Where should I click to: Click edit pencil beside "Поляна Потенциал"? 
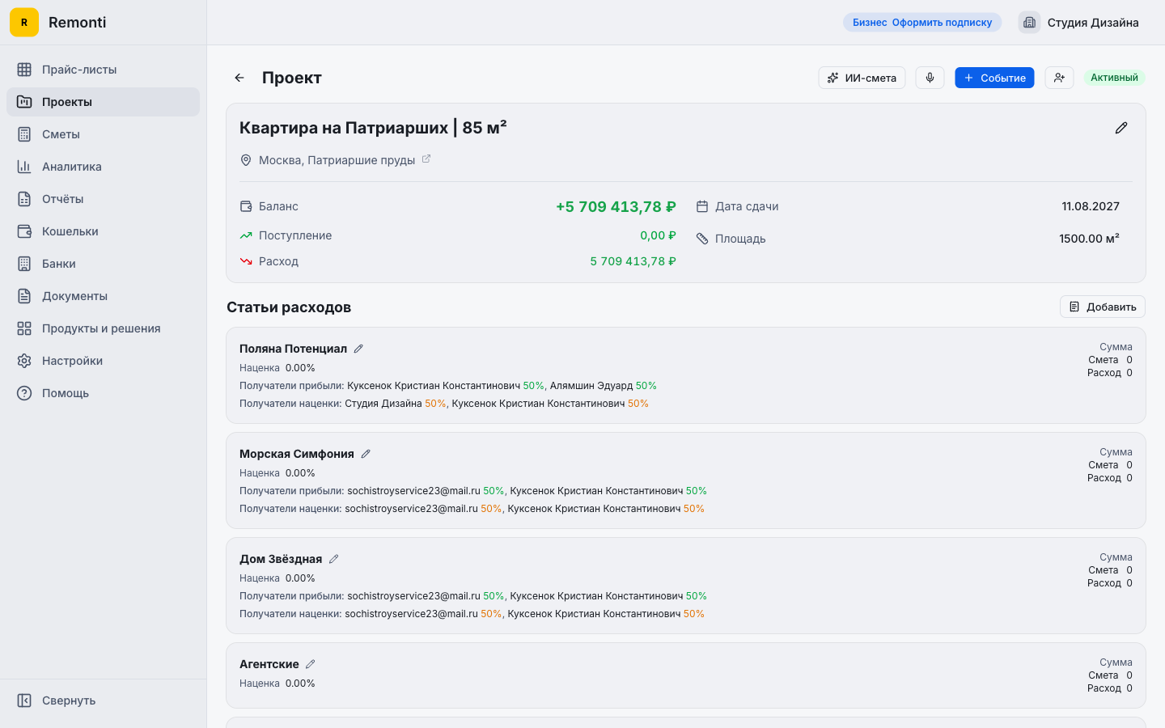(x=358, y=348)
